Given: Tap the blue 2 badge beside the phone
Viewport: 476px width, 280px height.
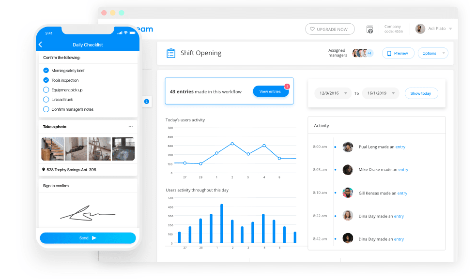Looking at the screenshot, I should tap(147, 102).
